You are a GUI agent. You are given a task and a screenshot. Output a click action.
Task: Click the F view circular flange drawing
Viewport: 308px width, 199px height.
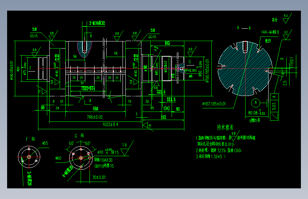pos(29,157)
